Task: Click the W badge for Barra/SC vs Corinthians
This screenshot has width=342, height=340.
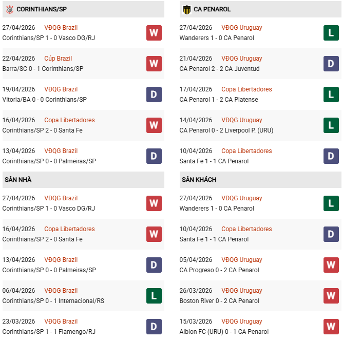Action: coord(154,64)
